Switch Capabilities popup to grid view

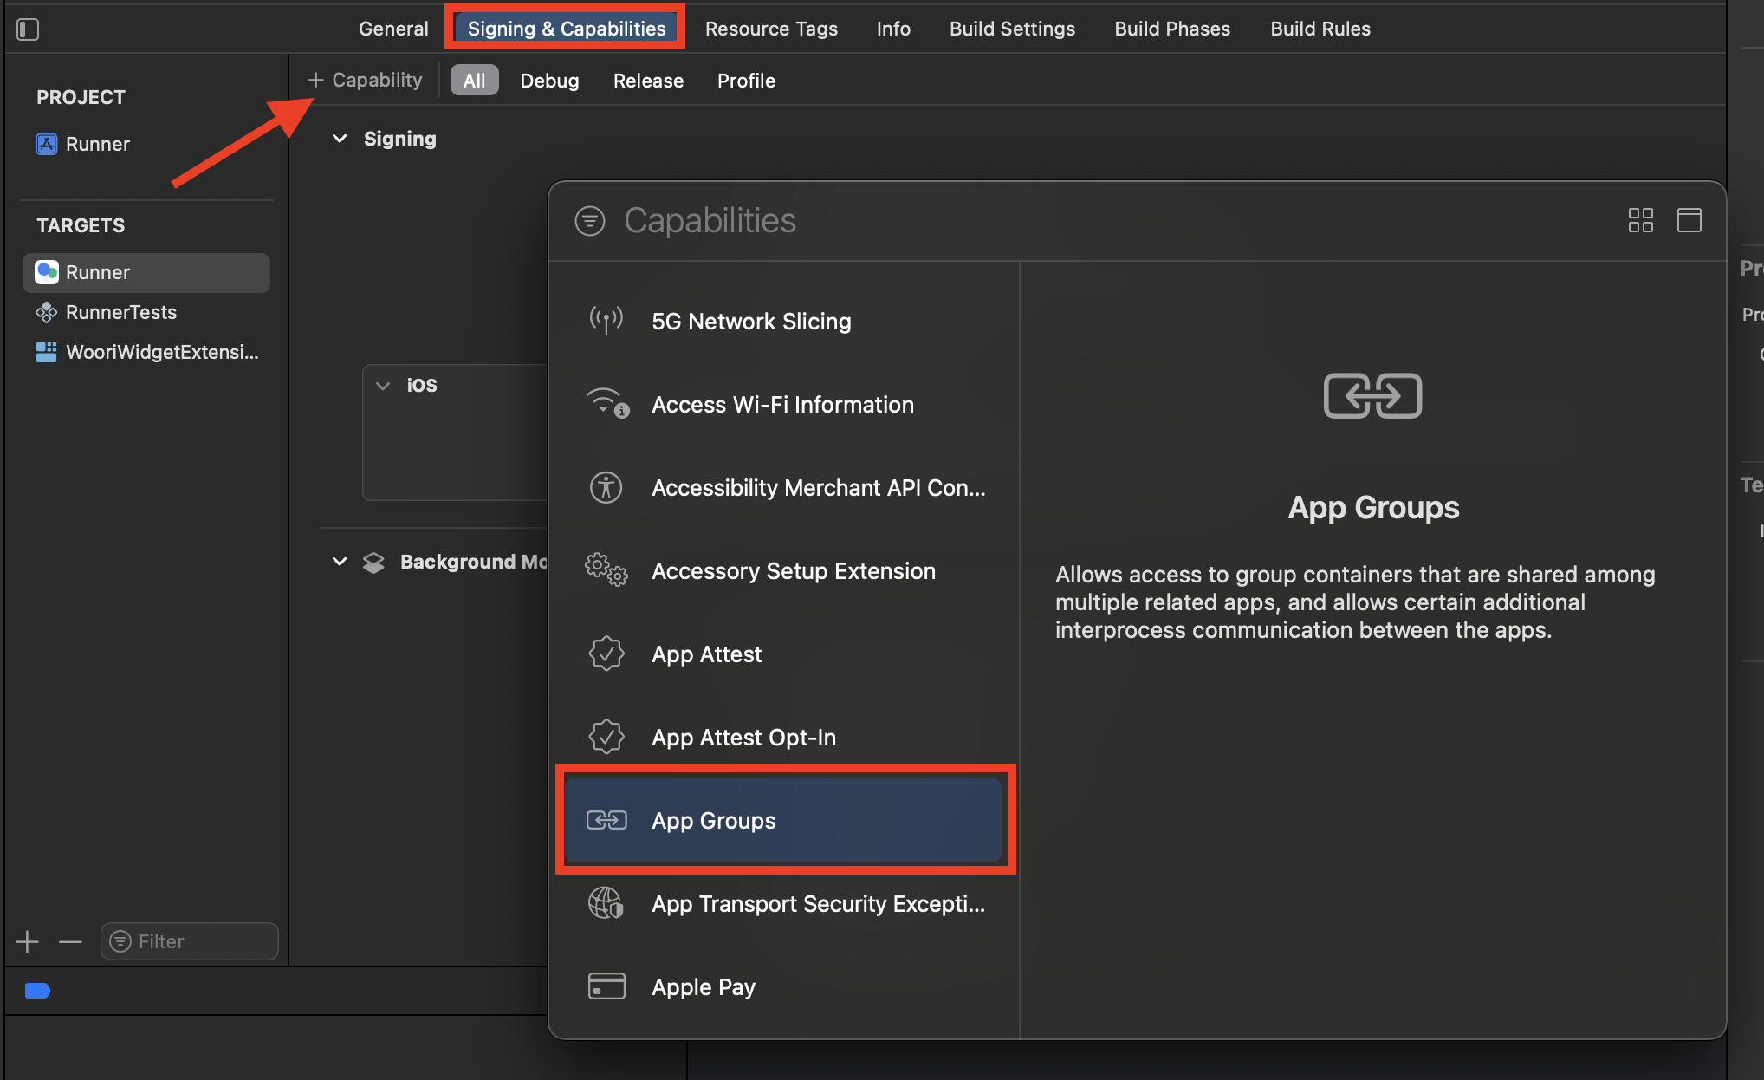point(1640,220)
